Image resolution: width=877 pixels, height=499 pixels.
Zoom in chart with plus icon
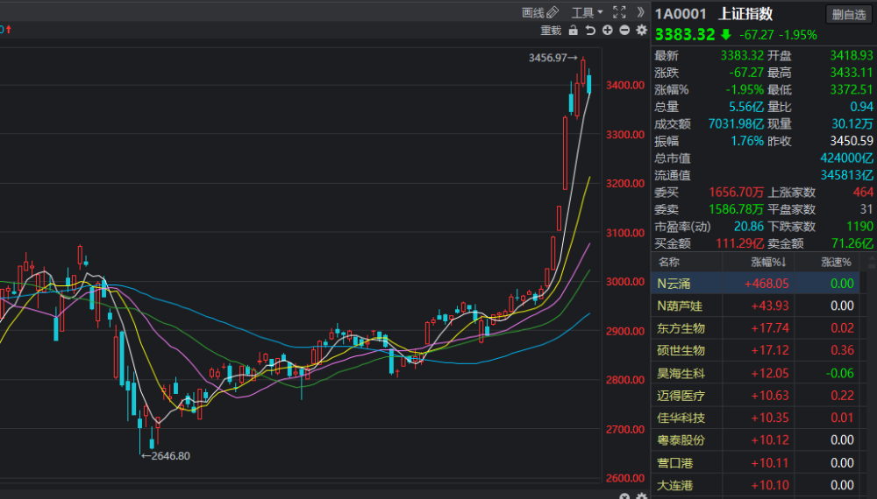(608, 30)
